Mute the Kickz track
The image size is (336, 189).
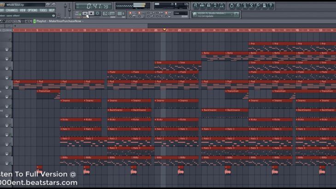click(x=10, y=125)
